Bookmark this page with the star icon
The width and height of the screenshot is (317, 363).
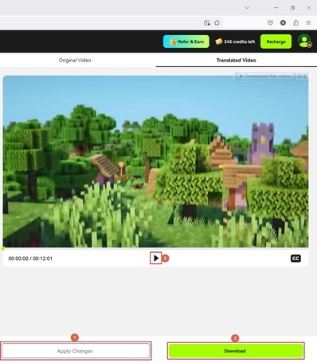coord(217,23)
